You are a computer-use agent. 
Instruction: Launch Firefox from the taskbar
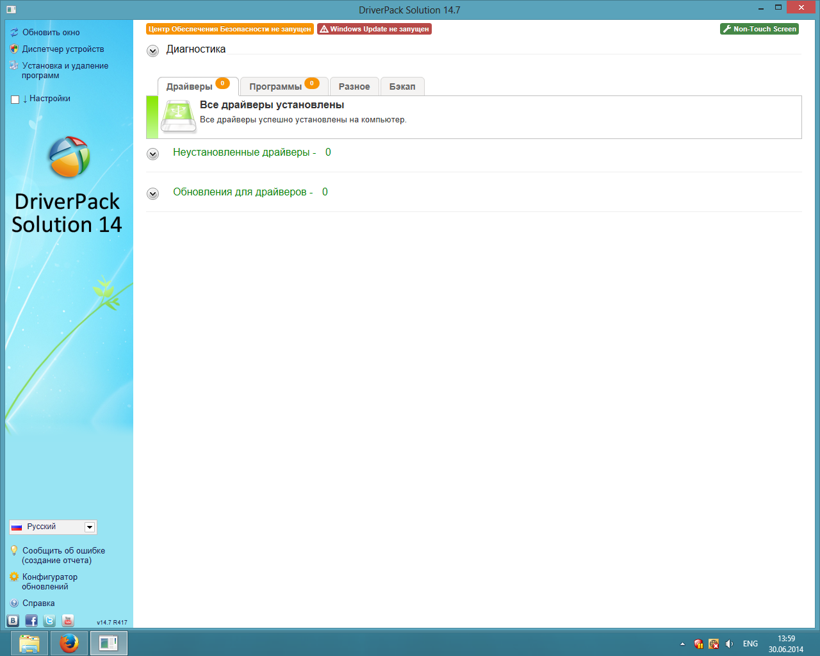click(69, 643)
